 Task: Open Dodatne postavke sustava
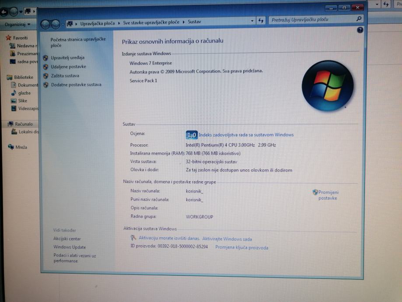[x=76, y=84]
